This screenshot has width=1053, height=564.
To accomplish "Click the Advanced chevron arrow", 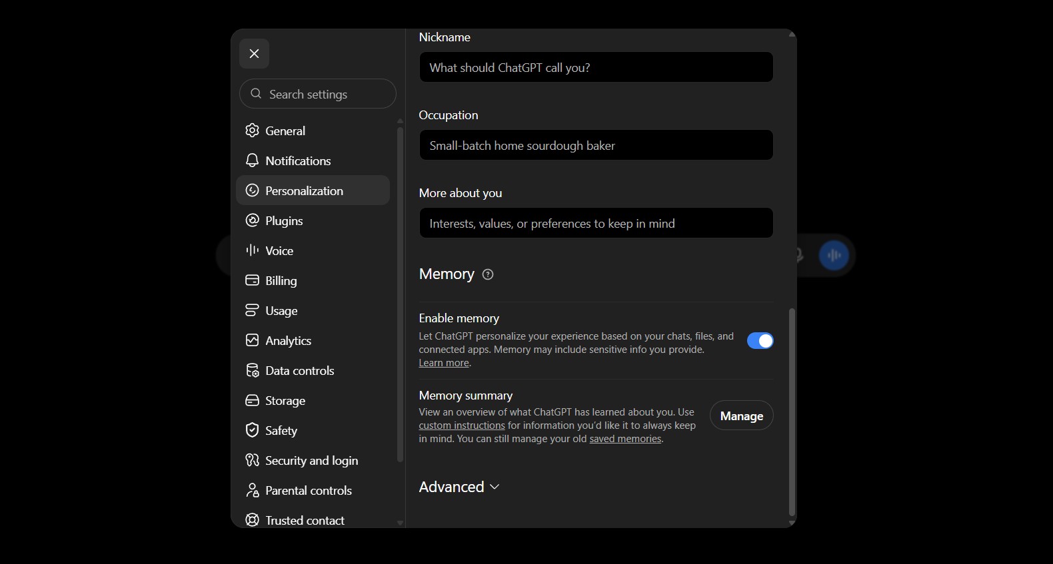I will pyautogui.click(x=495, y=487).
